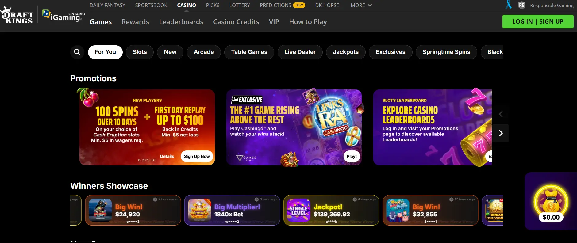Click Play! on the Links of Ra banner

click(352, 156)
